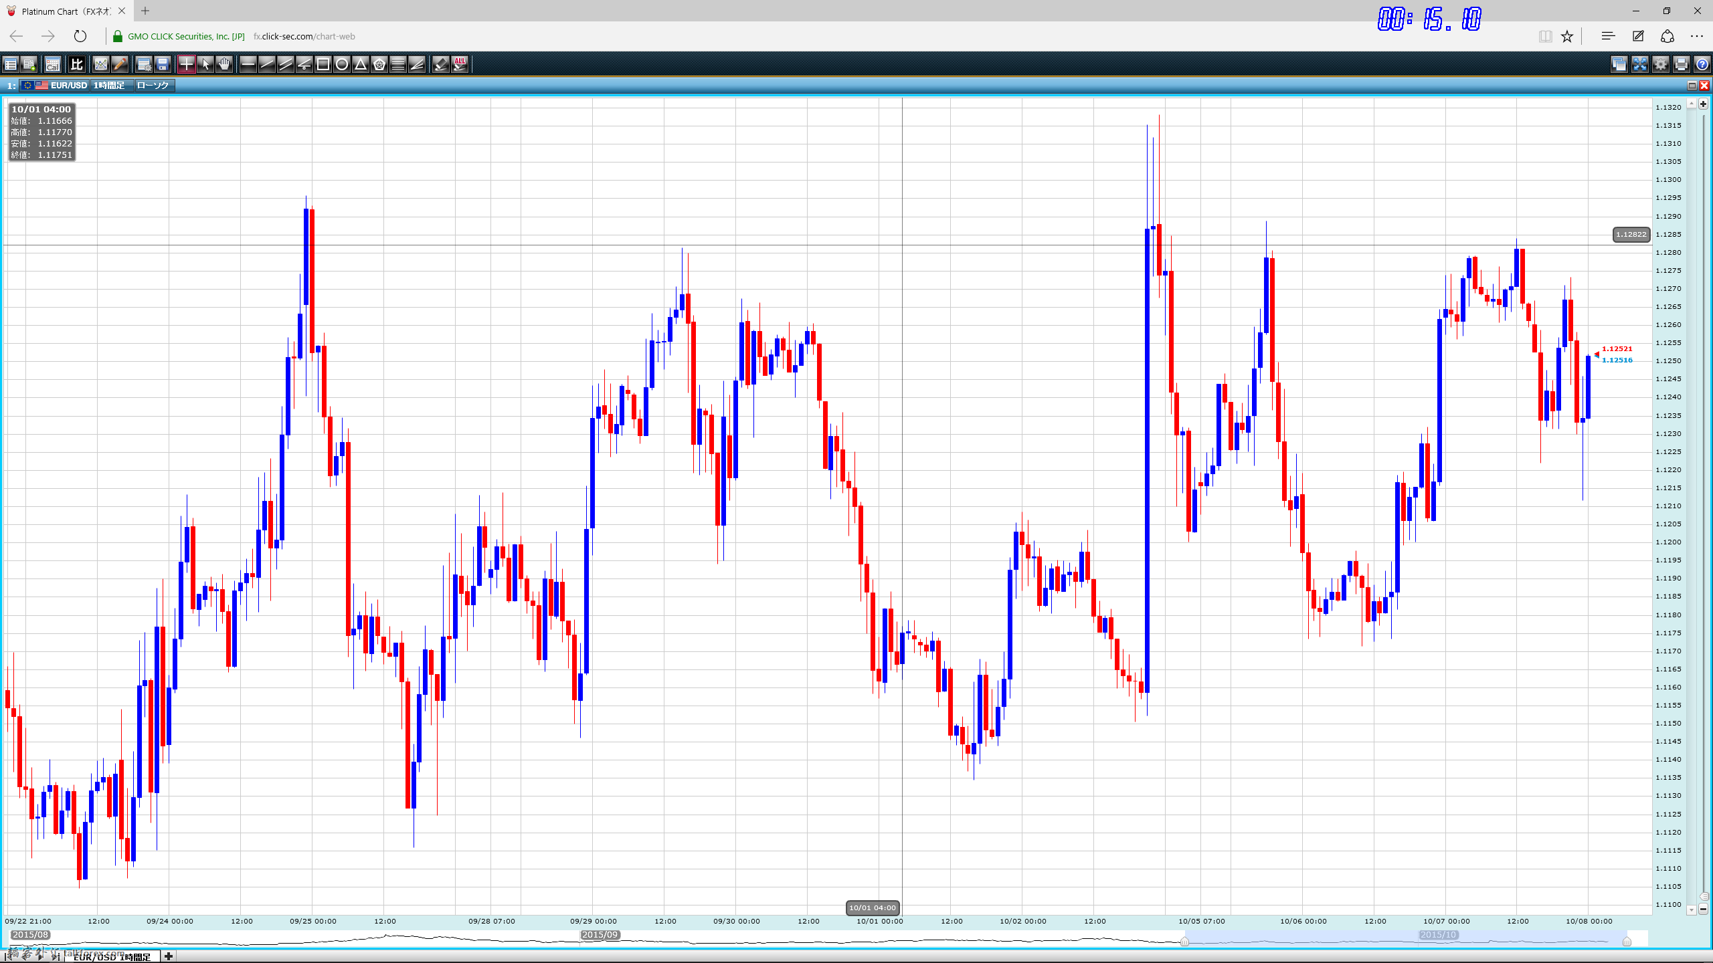The image size is (1713, 963).
Task: Click the print chart icon
Action: 1682,64
